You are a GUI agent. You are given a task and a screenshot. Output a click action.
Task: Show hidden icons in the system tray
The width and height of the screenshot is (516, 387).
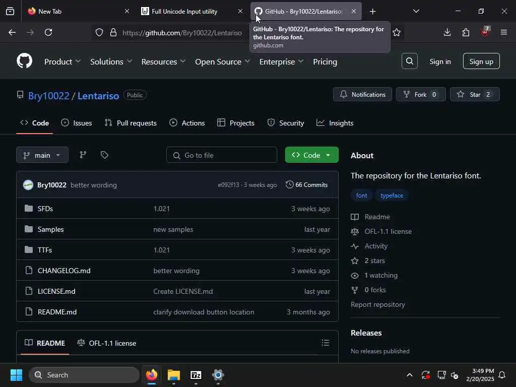click(409, 375)
